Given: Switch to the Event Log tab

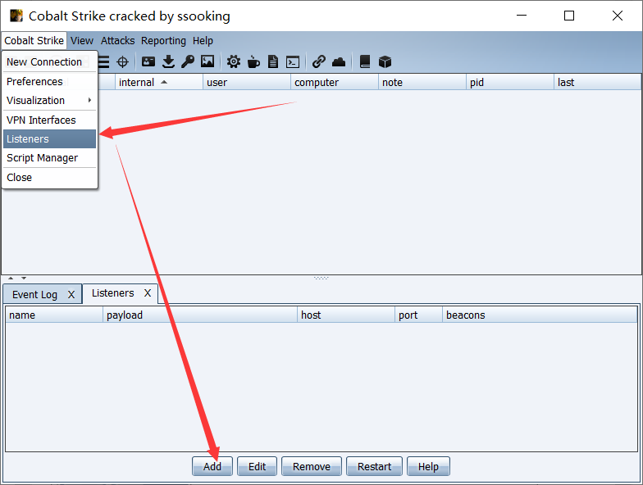Looking at the screenshot, I should coord(34,295).
